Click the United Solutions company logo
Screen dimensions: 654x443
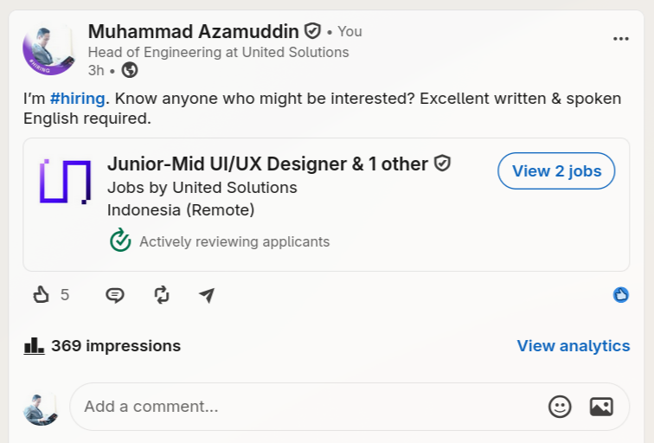point(65,182)
